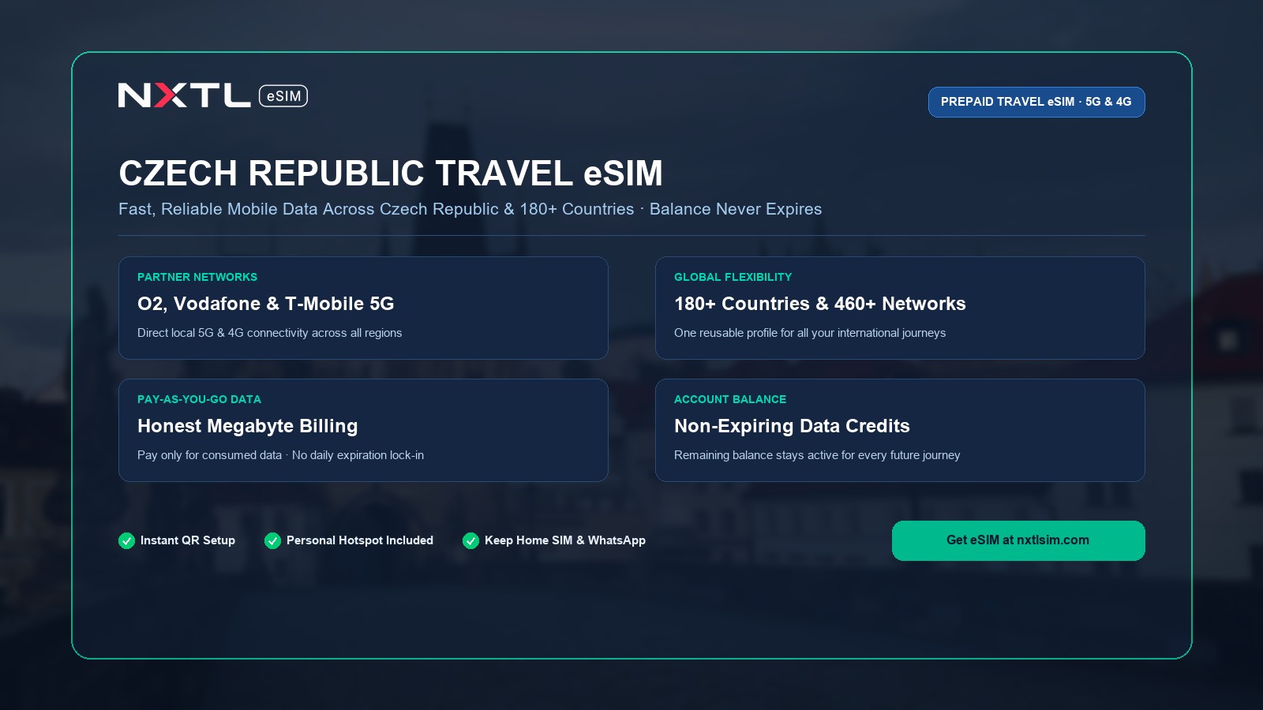This screenshot has width=1263, height=710.
Task: Click the check icon beside Personal Hotspot Included
Action: (x=272, y=540)
